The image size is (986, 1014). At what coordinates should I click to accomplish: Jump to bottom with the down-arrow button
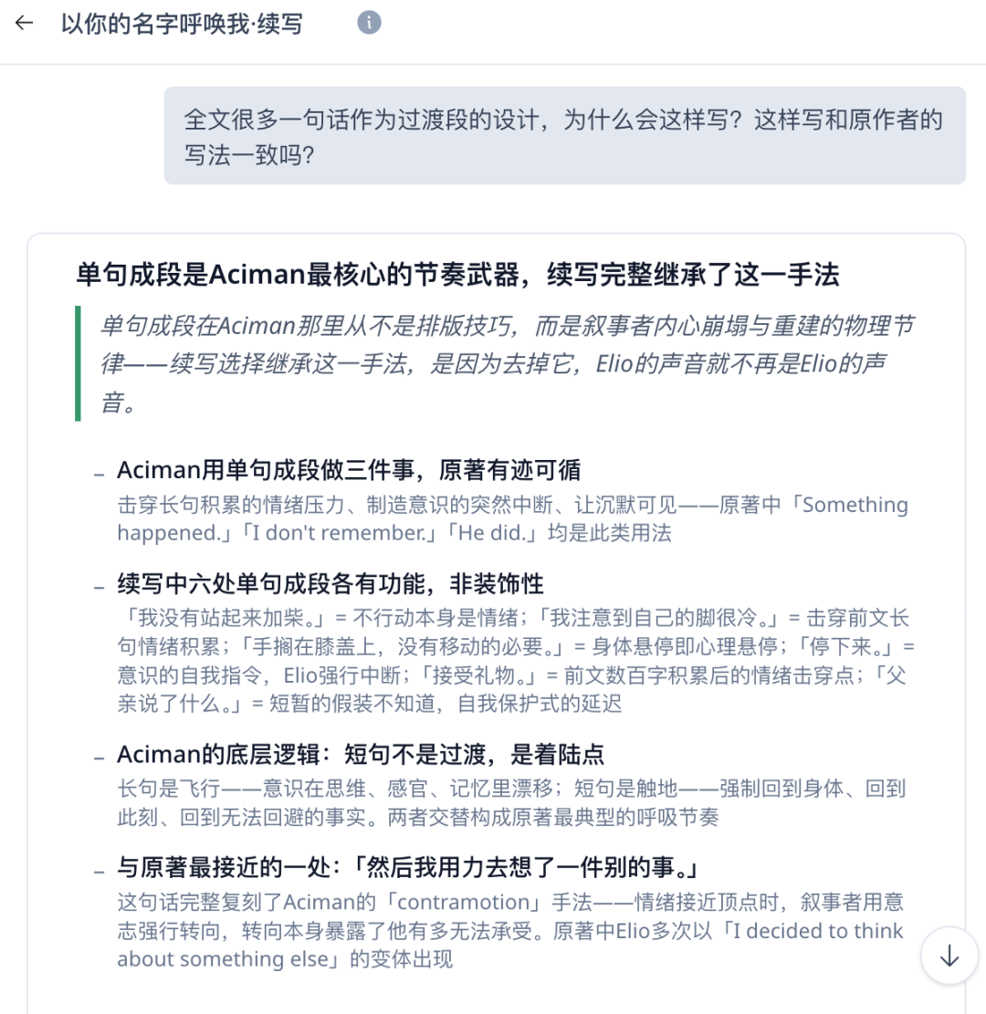point(949,956)
